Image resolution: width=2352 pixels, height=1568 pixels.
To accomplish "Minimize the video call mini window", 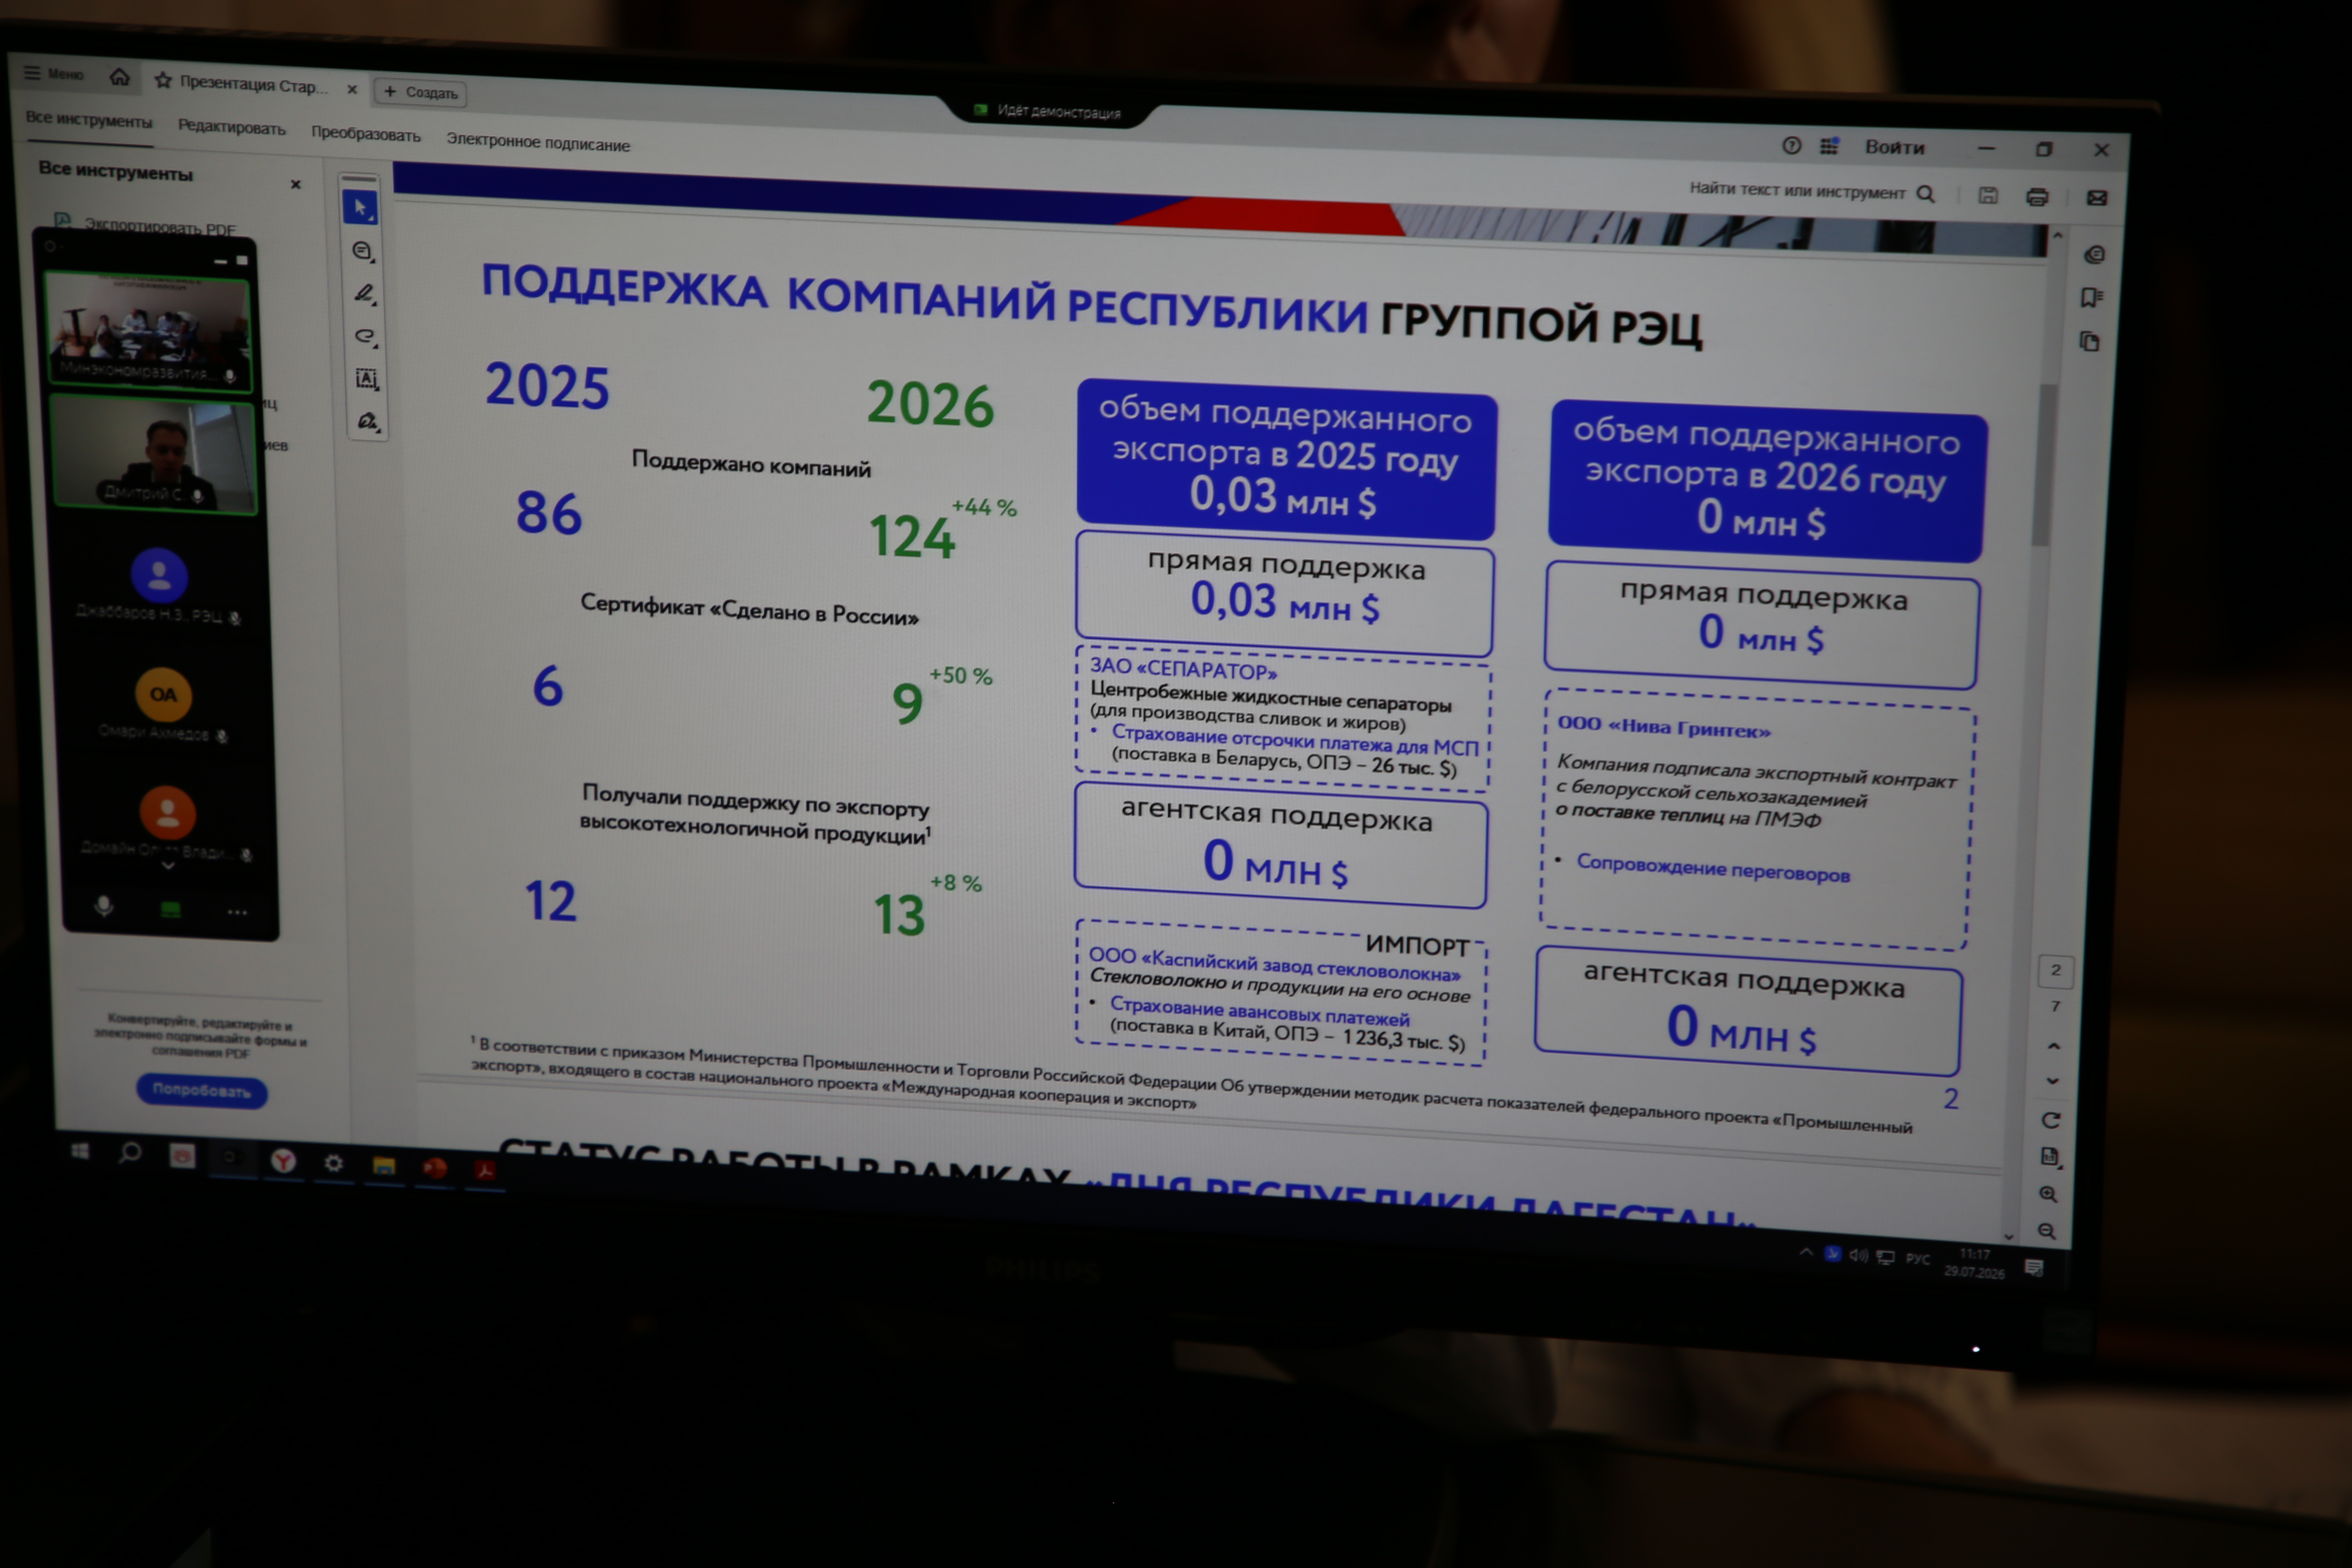I will [x=220, y=261].
